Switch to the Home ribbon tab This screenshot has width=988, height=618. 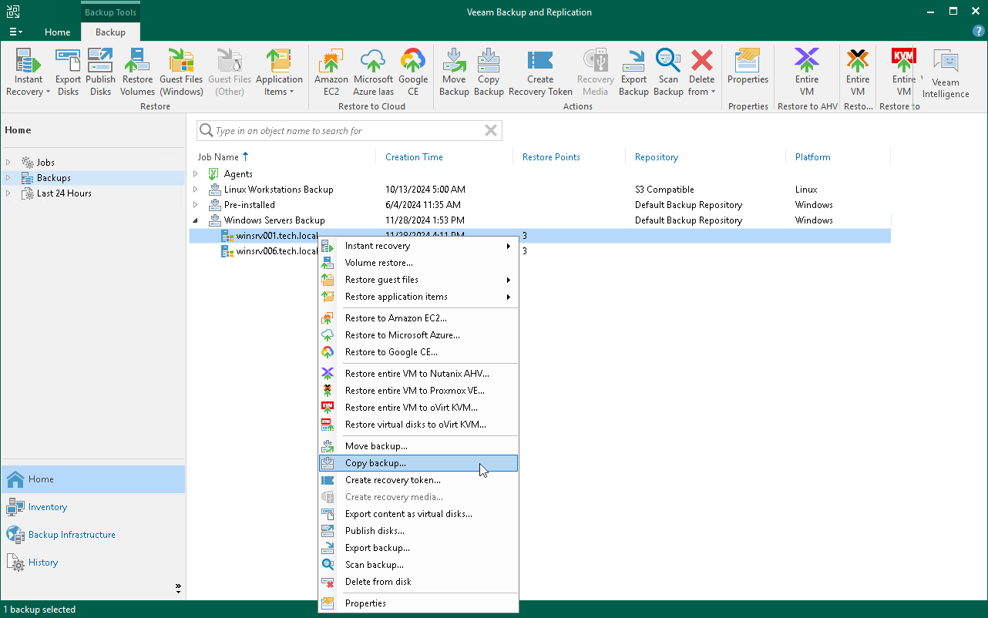58,32
